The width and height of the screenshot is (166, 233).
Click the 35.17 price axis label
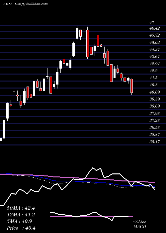[x=155, y=141]
